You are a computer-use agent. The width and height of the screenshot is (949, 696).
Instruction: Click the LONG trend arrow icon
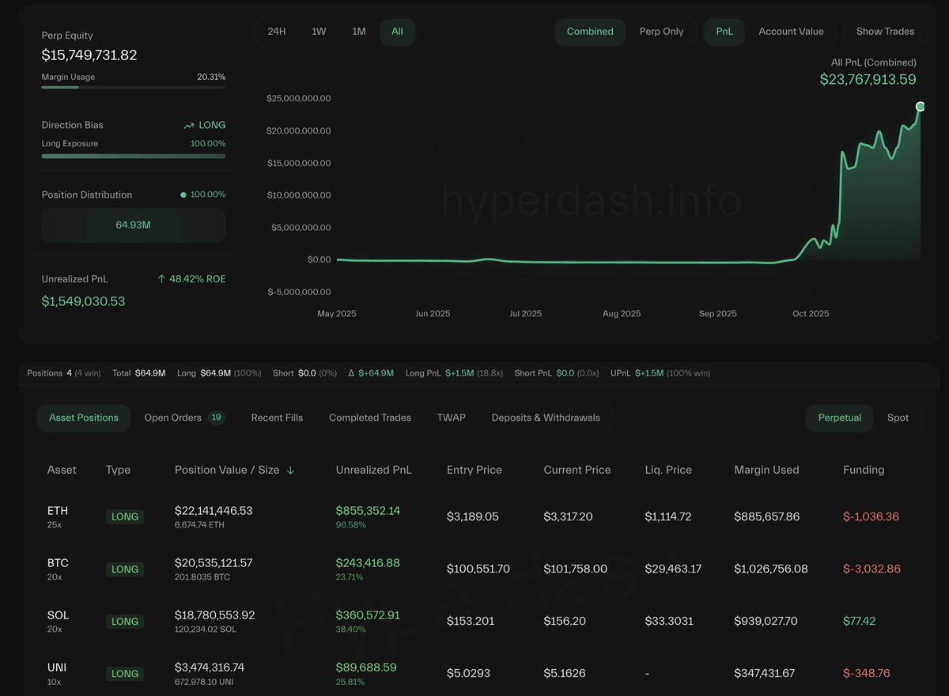coord(189,125)
